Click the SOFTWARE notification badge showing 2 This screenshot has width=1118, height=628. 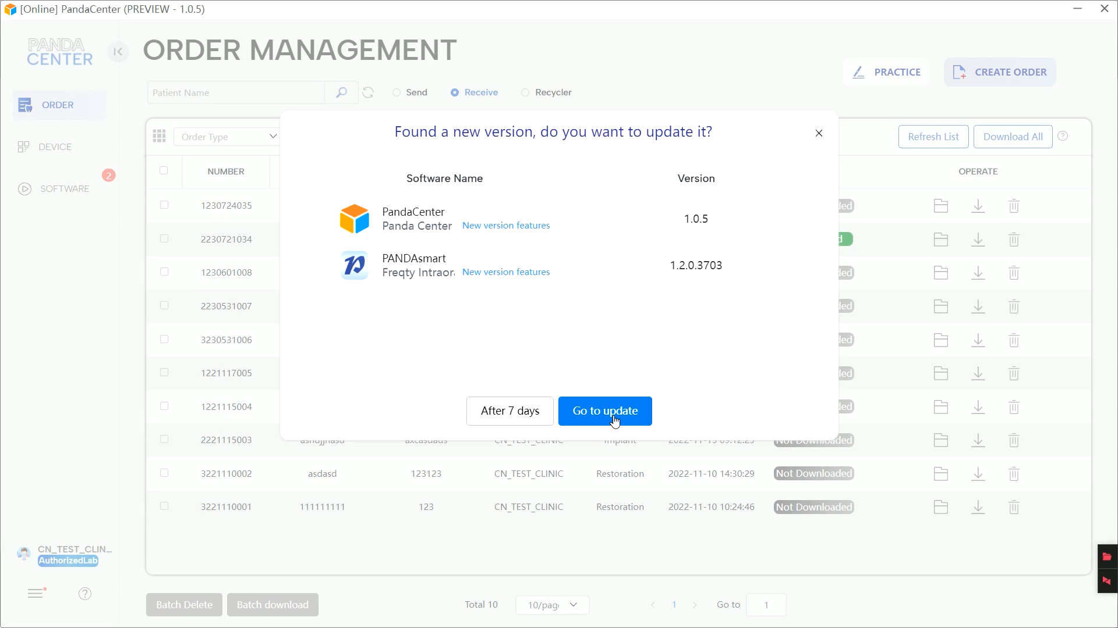(x=108, y=176)
